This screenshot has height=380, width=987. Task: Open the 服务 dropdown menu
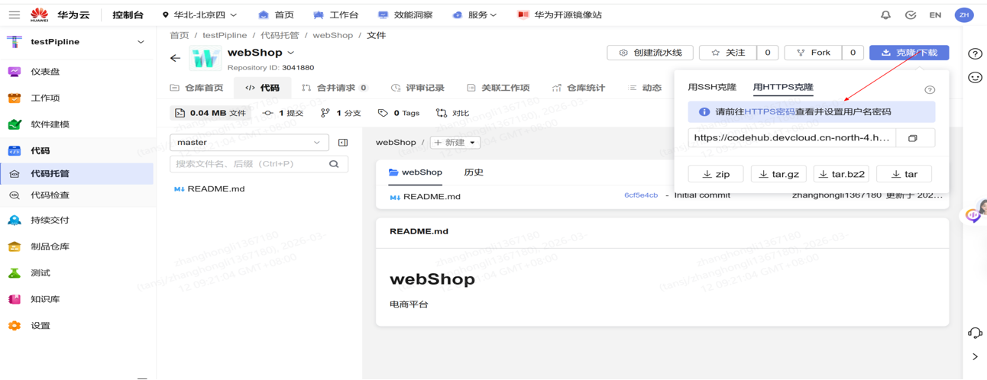[x=474, y=14]
